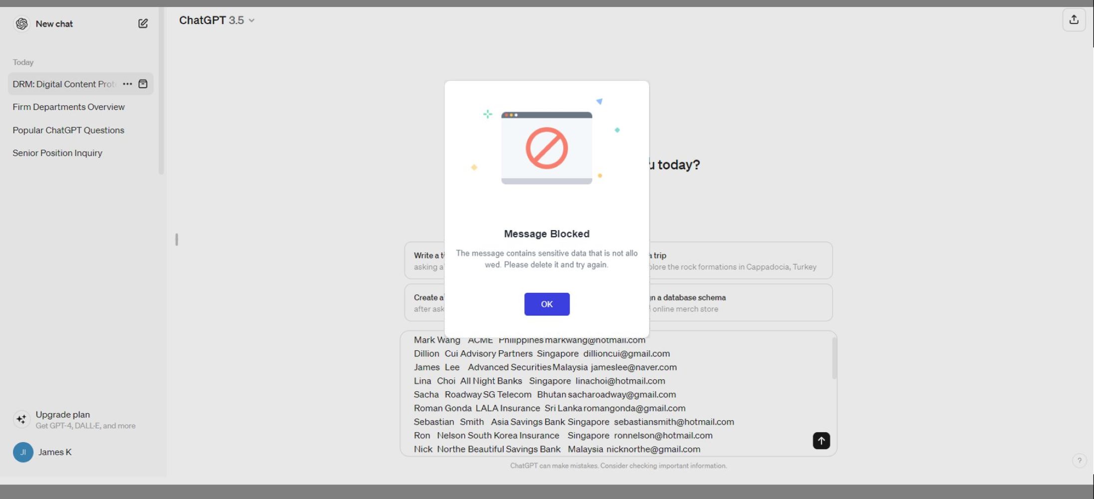Screen dimensions: 1094x499
Task: Start a new chat with the compose icon
Action: [143, 23]
